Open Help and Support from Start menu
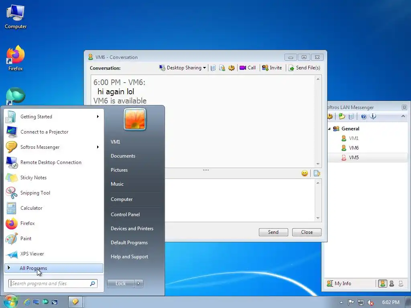Screen dimensions: 411x308 click(129, 257)
